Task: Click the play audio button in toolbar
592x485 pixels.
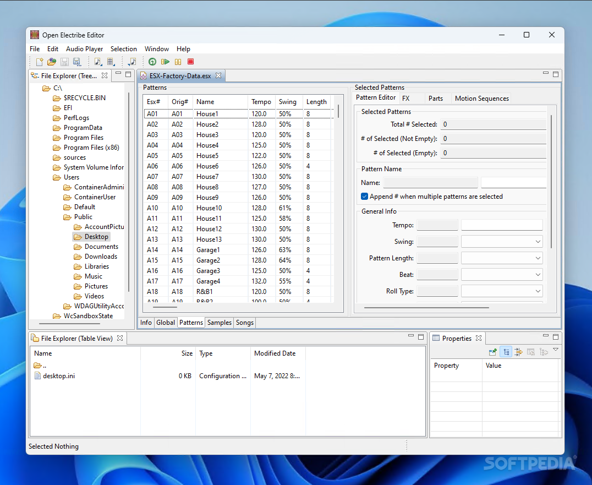Action: (x=165, y=62)
